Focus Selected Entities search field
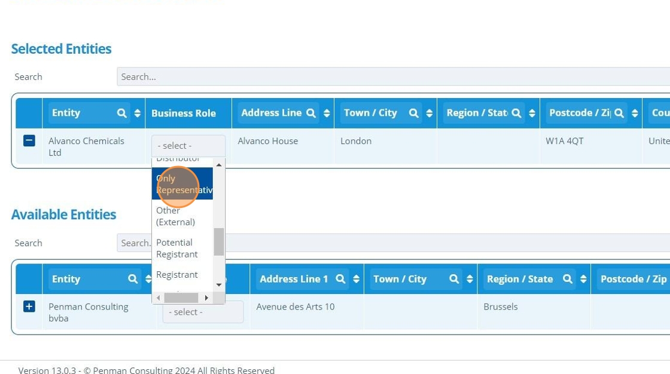 [x=393, y=76]
